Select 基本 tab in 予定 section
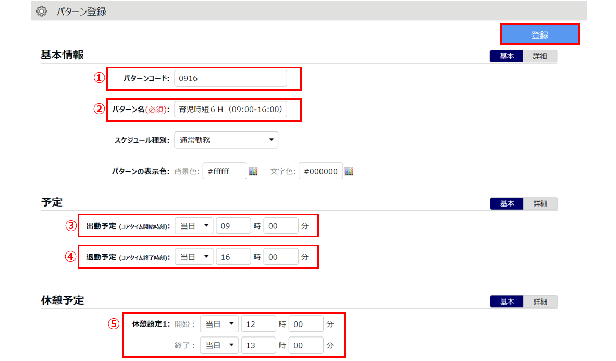 click(x=507, y=203)
